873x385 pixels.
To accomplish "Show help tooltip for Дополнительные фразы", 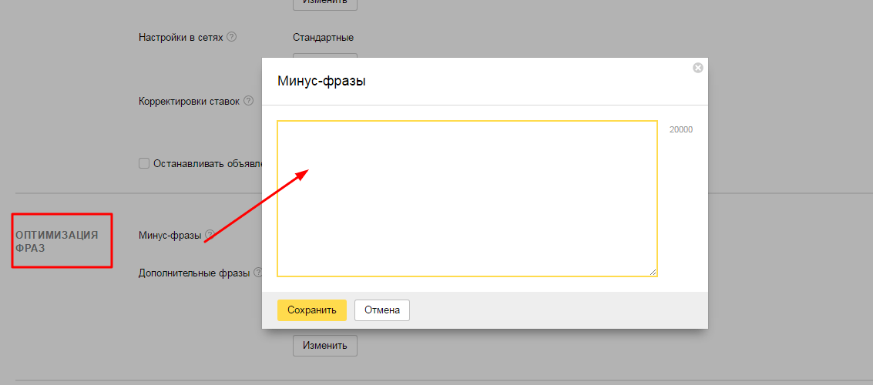I will [x=258, y=273].
